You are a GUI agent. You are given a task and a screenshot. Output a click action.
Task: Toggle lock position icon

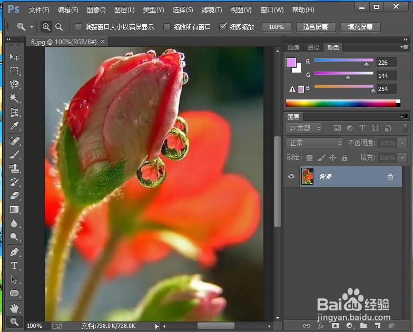333,158
